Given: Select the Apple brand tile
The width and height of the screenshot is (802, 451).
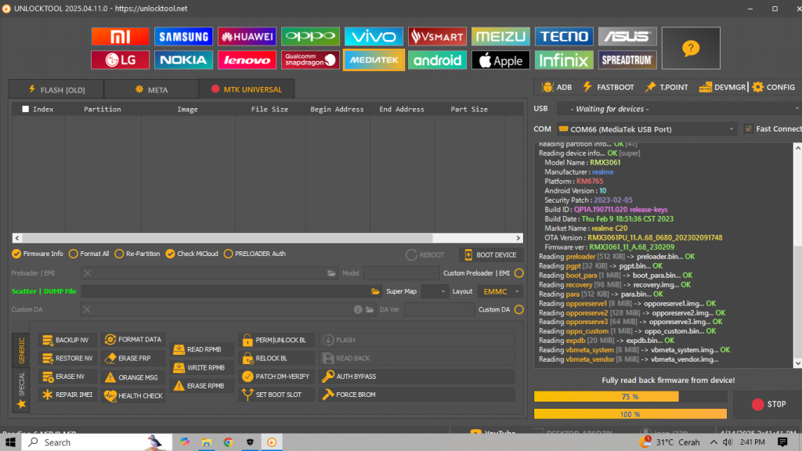Looking at the screenshot, I should pos(500,60).
